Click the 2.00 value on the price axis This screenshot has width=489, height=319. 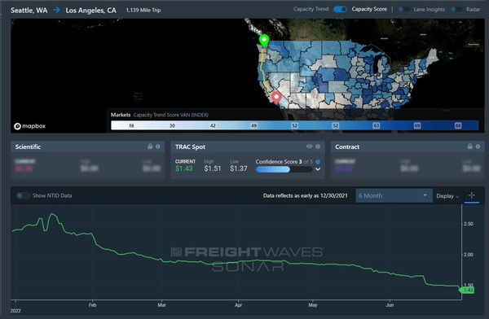(x=469, y=255)
